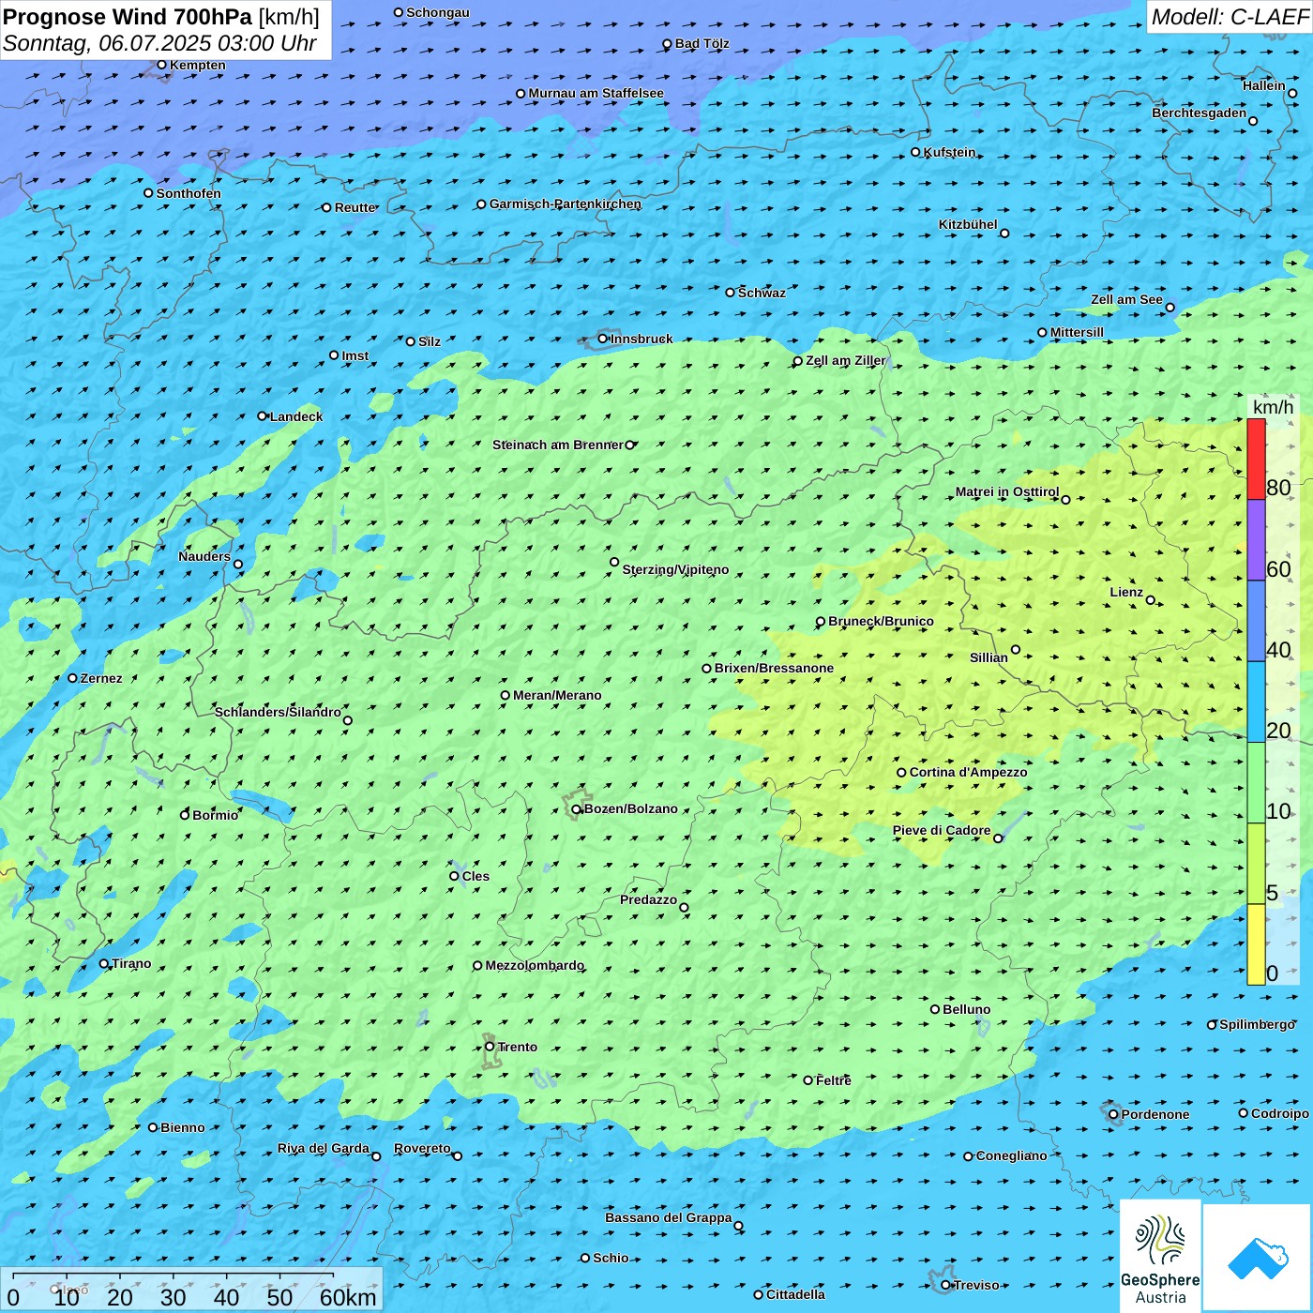
Task: Click the 'Modell: C-LAEF' label
Action: pos(1229,17)
